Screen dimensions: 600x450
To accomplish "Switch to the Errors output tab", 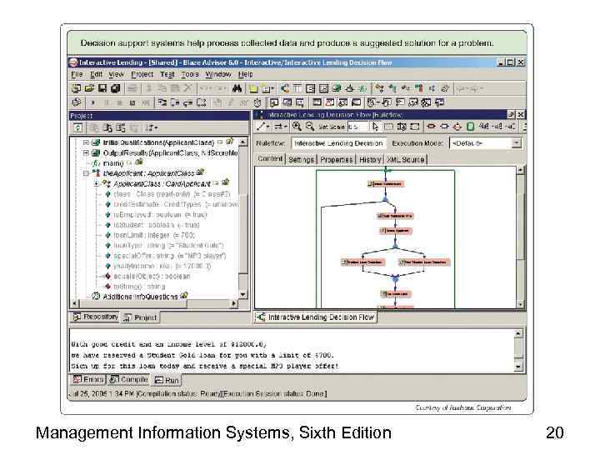I will 88,380.
